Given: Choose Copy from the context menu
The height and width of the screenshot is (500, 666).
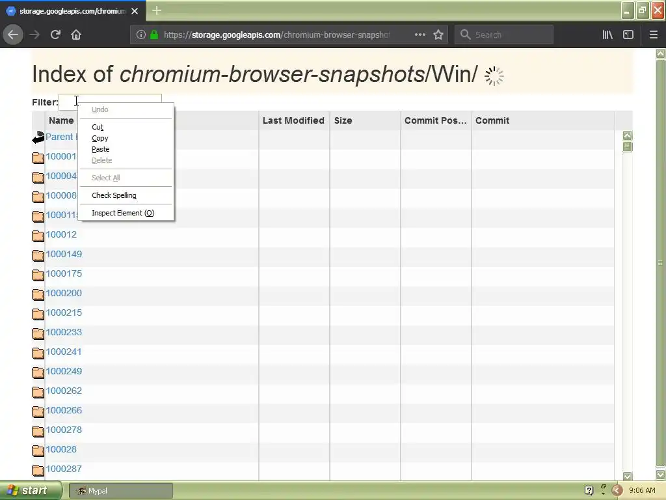Looking at the screenshot, I should click(x=126, y=138).
